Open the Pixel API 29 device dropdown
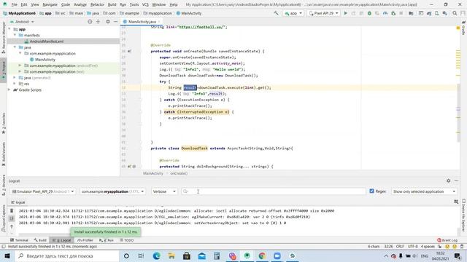Screen dimensions: 467x262 click(x=323, y=13)
